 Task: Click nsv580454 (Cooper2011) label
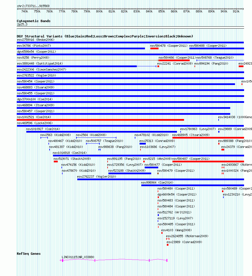[36, 82]
